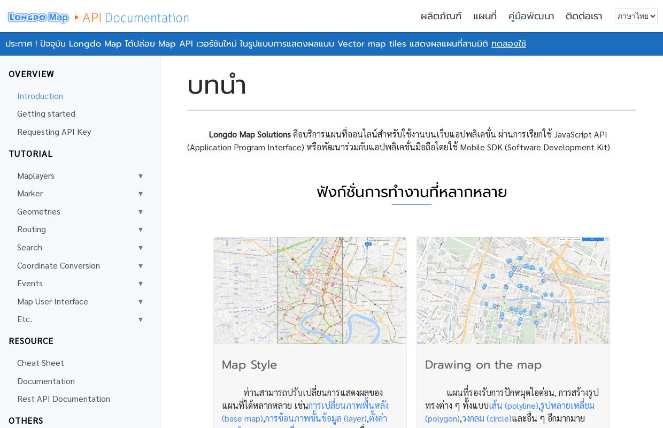Open the API Documentation home link
Image resolution: width=663 pixels, height=428 pixels.
pos(136,18)
